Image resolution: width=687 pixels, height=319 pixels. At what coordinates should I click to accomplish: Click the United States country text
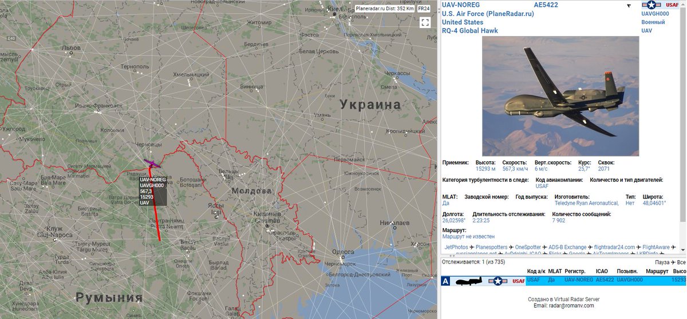click(x=463, y=22)
